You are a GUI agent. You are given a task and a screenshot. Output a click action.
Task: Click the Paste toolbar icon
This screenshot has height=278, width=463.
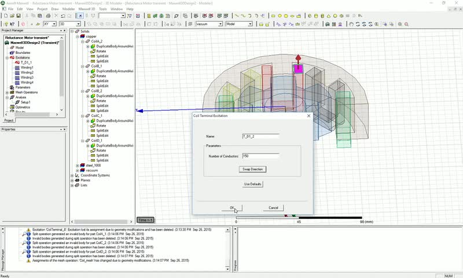click(39, 16)
